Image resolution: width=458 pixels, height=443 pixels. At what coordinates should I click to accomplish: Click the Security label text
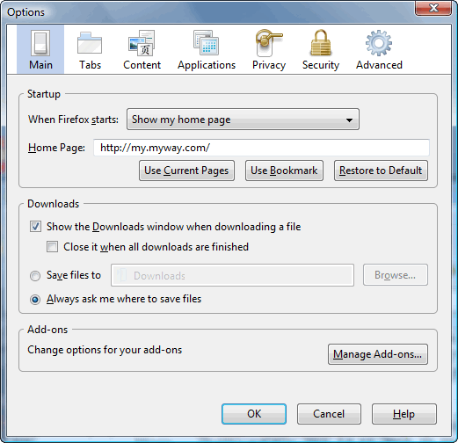321,65
